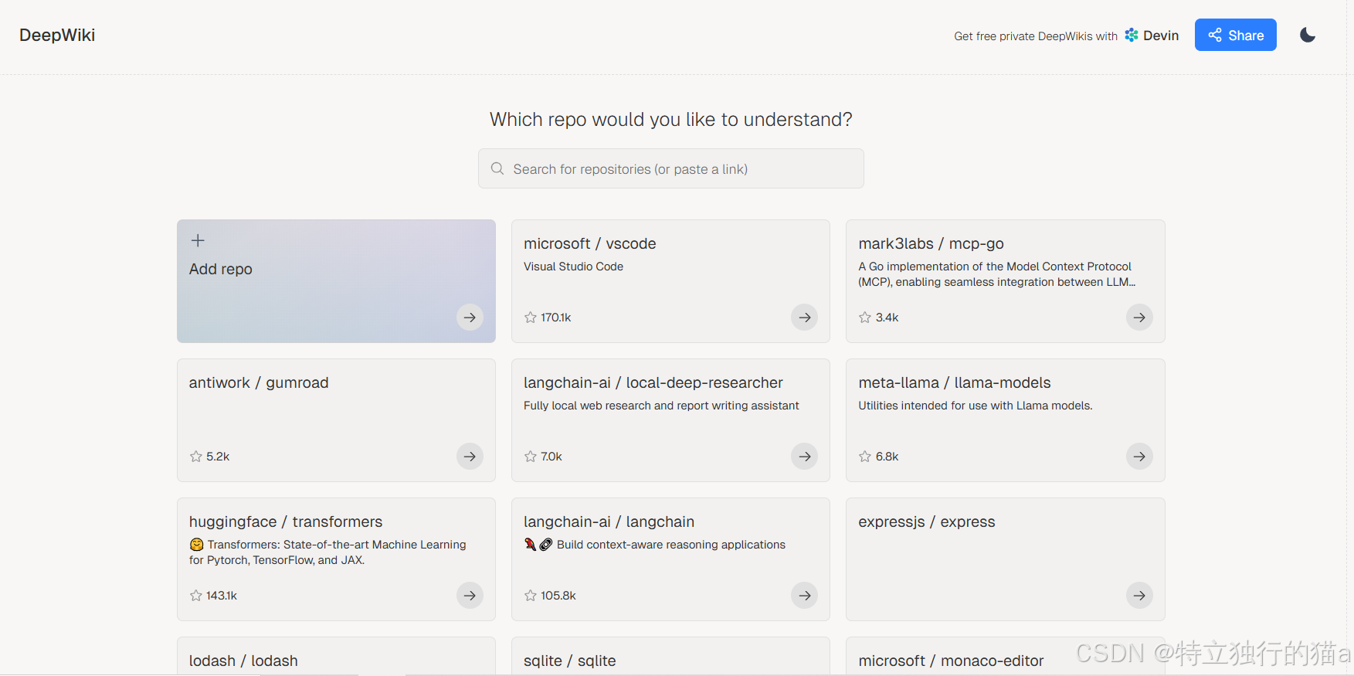
Task: Click the star icon beside 5.2k
Action: [x=196, y=457]
